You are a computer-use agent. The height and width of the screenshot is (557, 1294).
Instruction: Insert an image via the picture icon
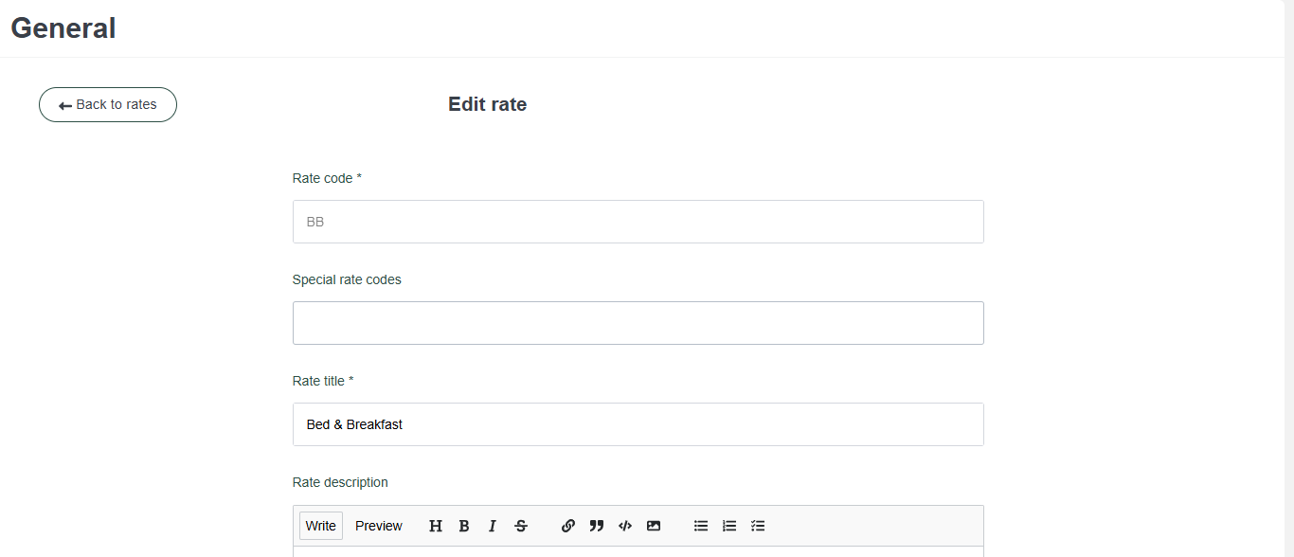(654, 526)
